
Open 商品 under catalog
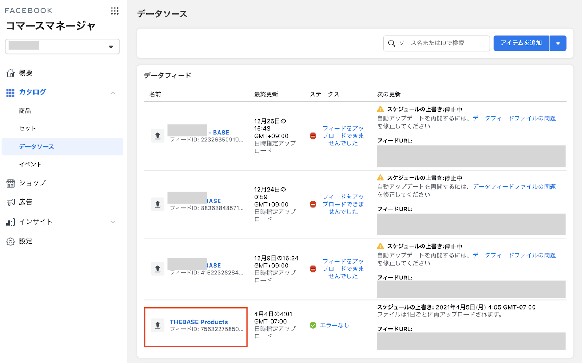[25, 111]
